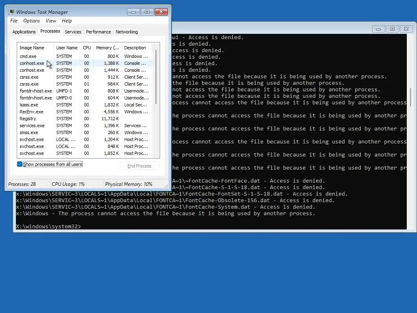Maximize the command prompt window

click(392, 29)
